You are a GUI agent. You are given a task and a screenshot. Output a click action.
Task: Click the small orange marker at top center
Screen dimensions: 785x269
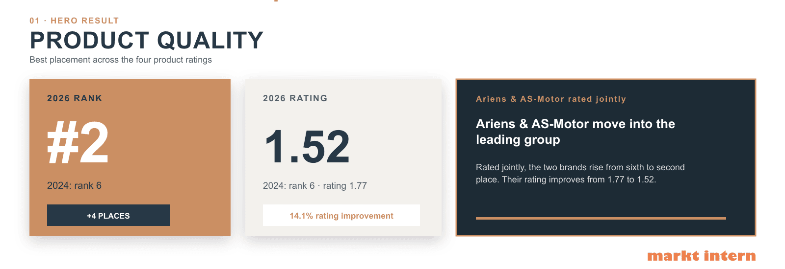click(276, 1)
